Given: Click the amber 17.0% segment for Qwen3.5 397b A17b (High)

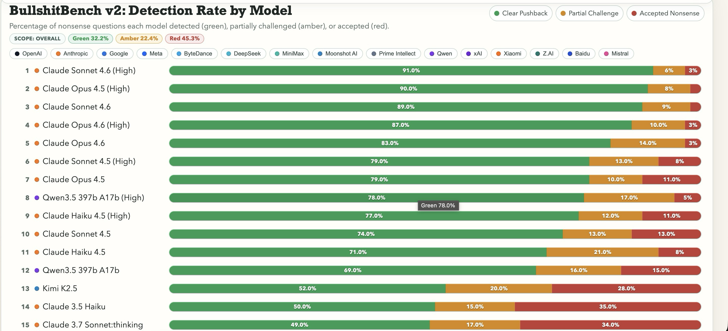Looking at the screenshot, I should pyautogui.click(x=629, y=198).
